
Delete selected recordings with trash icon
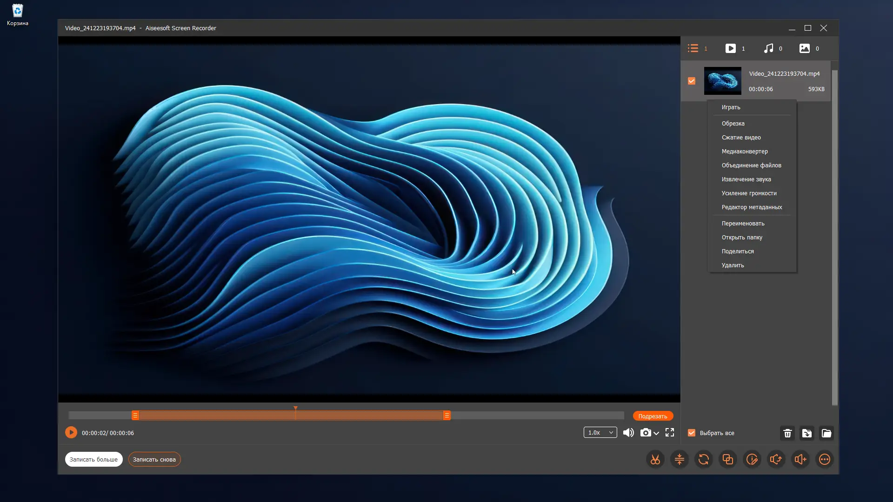pos(787,433)
